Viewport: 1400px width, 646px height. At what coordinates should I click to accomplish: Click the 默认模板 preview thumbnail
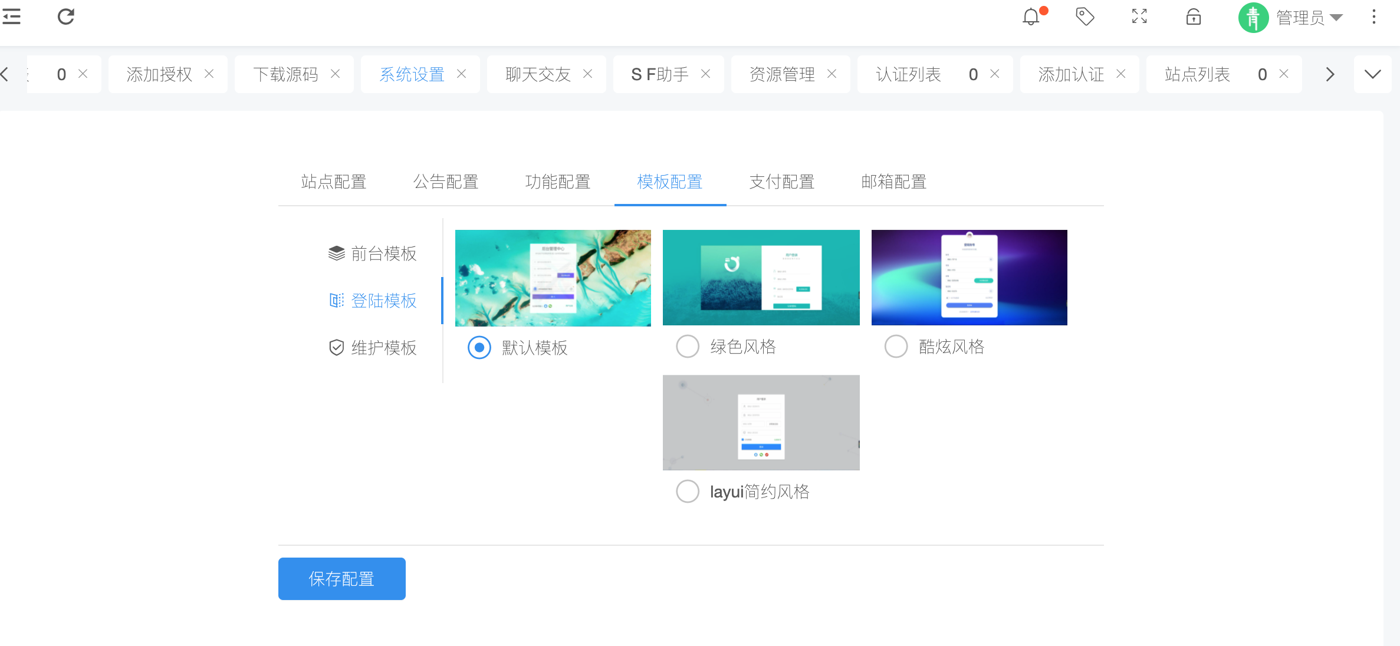tap(553, 278)
